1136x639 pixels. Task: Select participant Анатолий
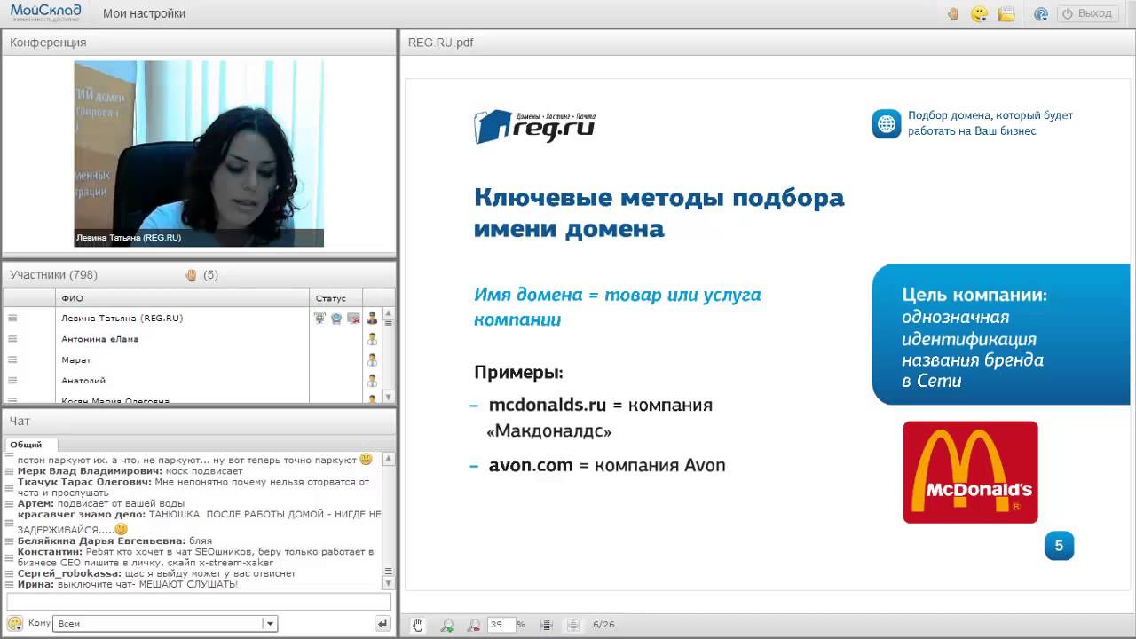[x=83, y=381]
